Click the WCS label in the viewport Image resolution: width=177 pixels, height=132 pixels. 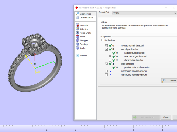(x=39, y=72)
